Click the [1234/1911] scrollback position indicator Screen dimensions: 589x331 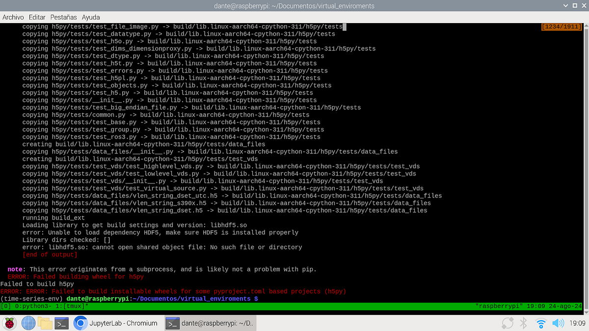click(x=562, y=27)
